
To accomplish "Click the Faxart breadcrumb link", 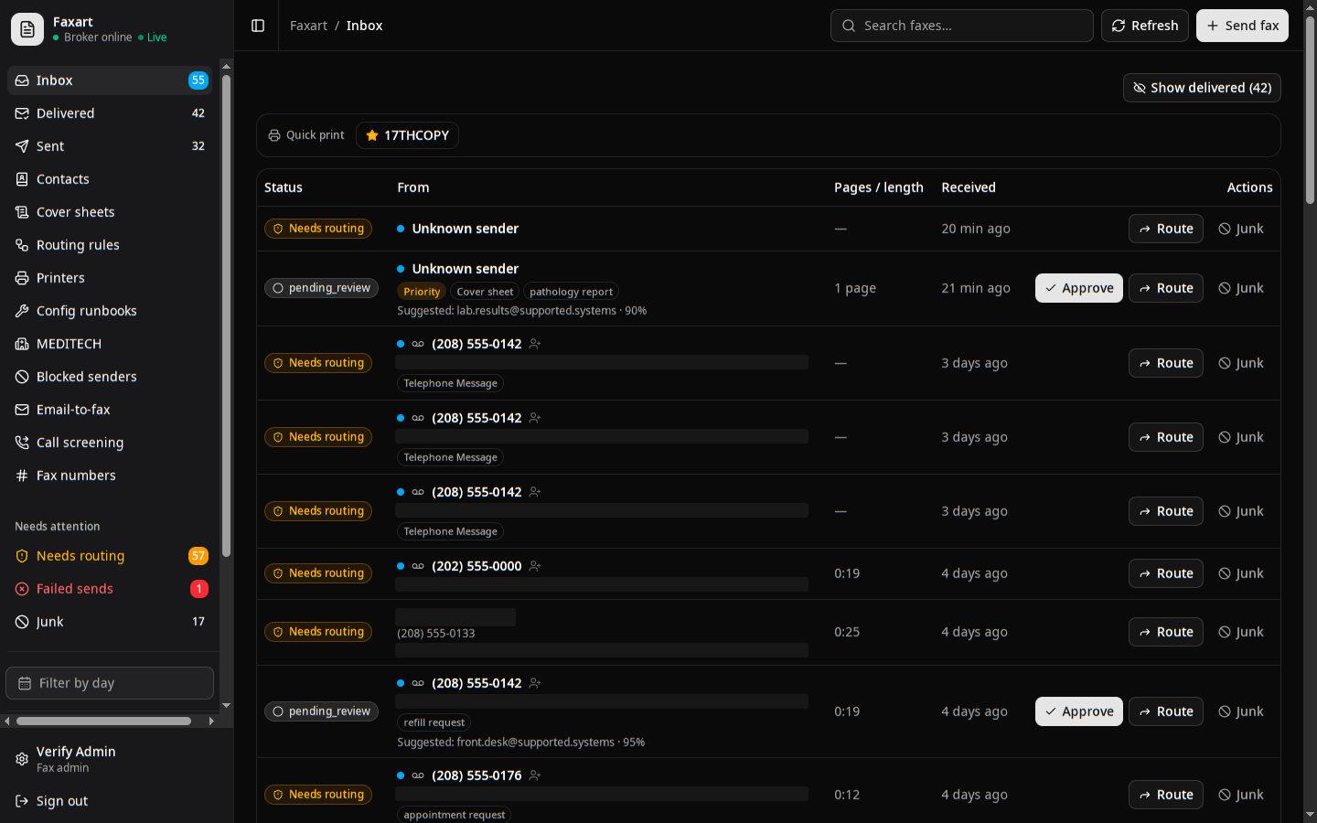I will [308, 26].
